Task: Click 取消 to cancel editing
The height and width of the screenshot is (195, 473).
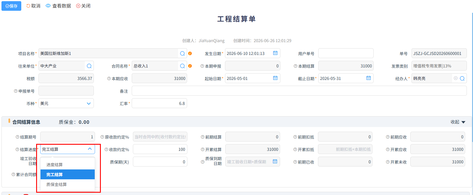Action: [33, 6]
